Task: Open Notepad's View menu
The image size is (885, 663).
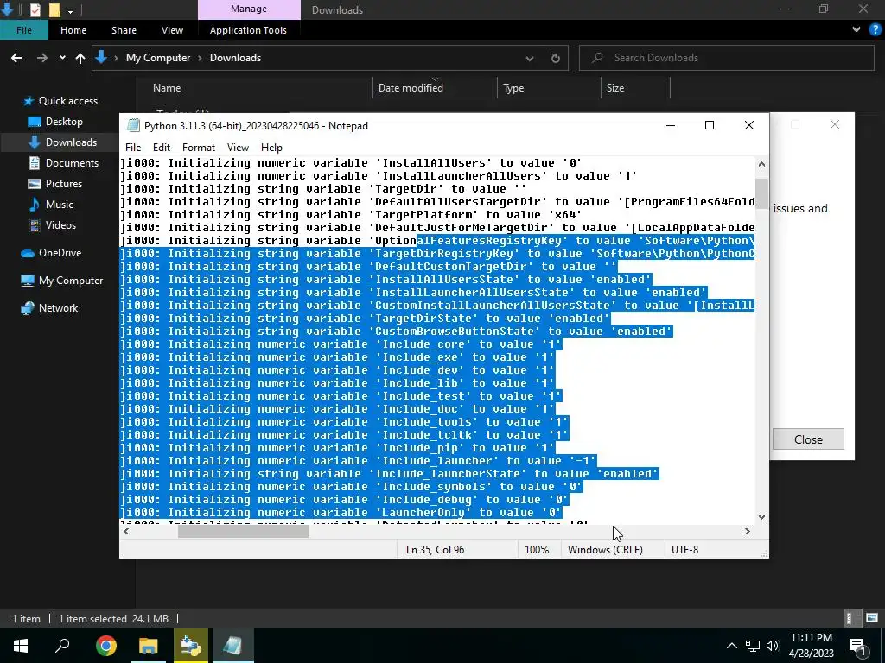Action: coord(238,147)
